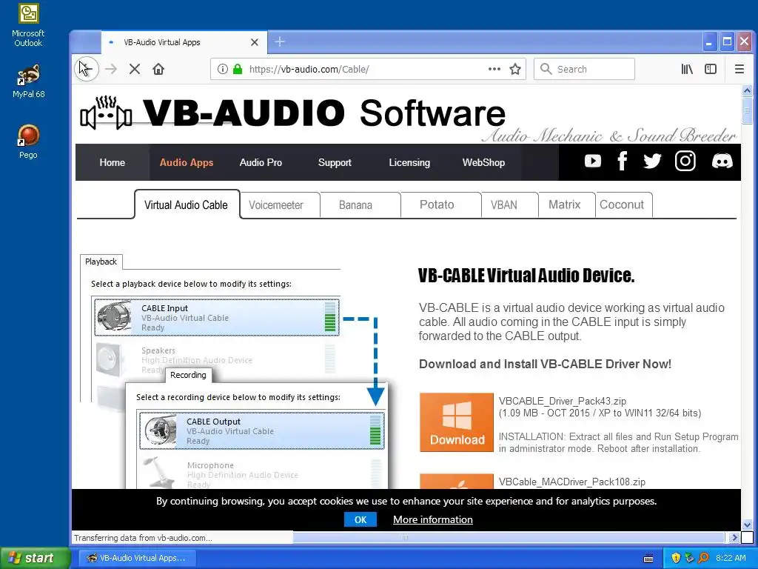Viewport: 758px width, 569px height.
Task: Click the vertical scrollbar up arrow
Action: coord(747,90)
